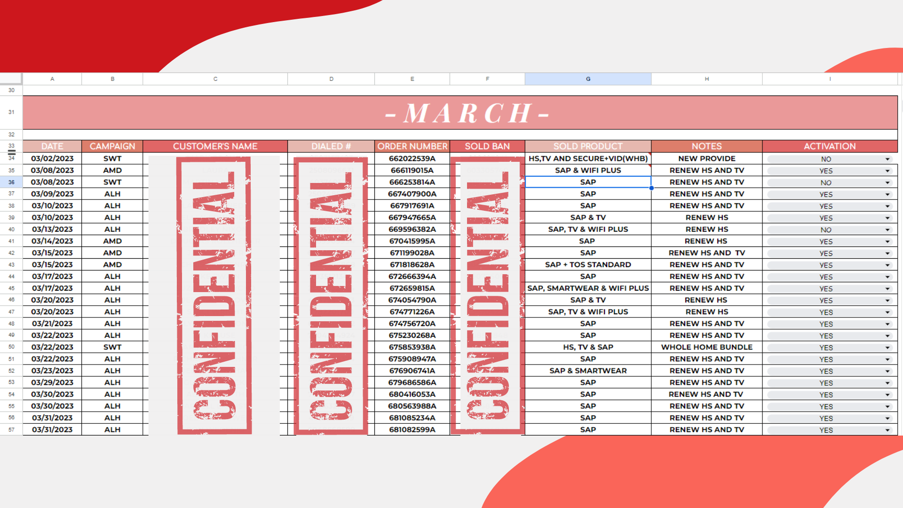Click the freeze-row handle below row 33
Viewport: 903px width, 508px height.
point(11,152)
